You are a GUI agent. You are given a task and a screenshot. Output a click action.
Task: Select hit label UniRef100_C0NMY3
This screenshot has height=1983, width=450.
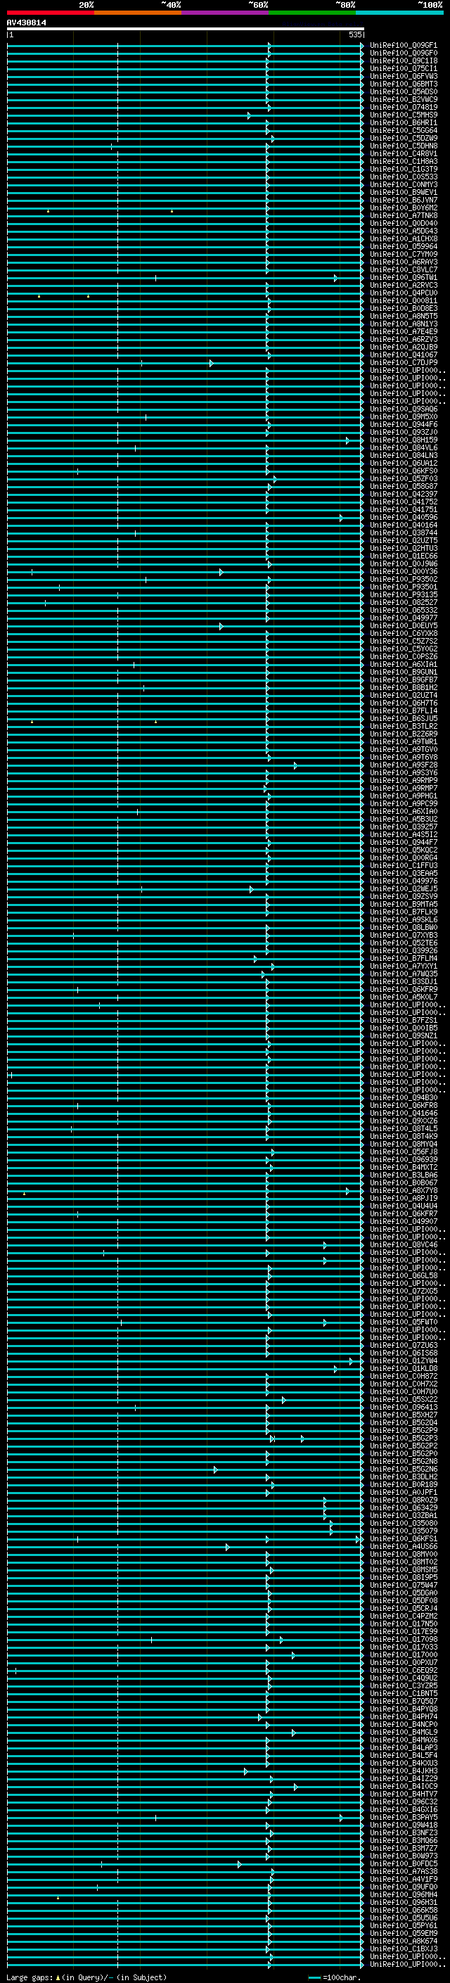(x=404, y=185)
